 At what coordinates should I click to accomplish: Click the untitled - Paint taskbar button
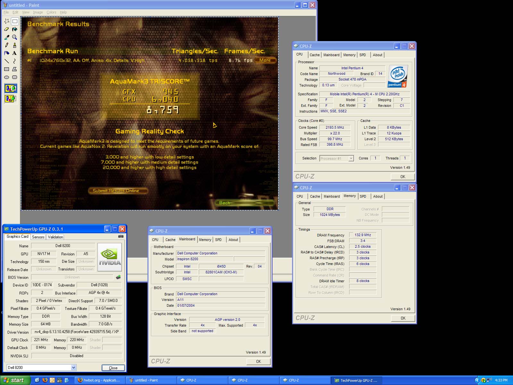(x=151, y=380)
